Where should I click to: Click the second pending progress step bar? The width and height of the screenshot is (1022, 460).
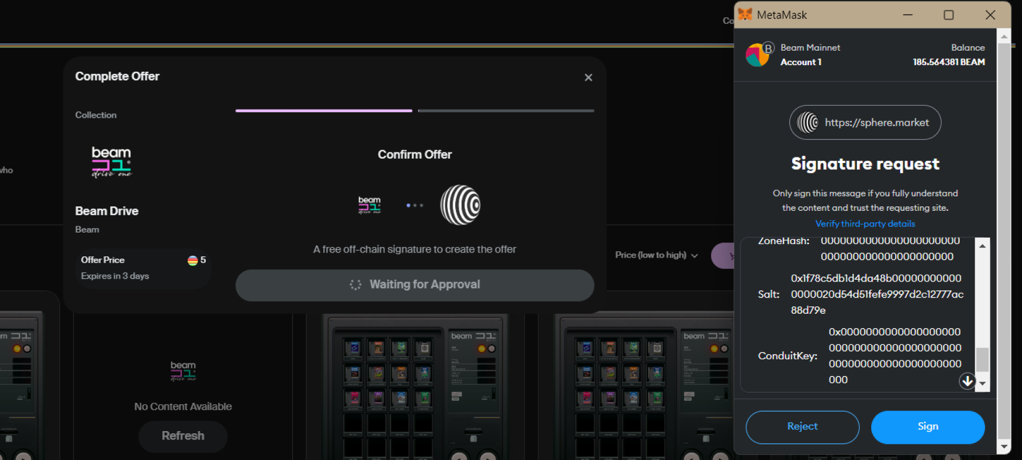tap(506, 111)
